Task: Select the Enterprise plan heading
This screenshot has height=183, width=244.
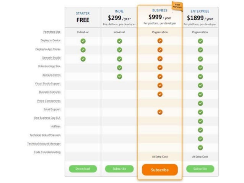Action: [200, 11]
